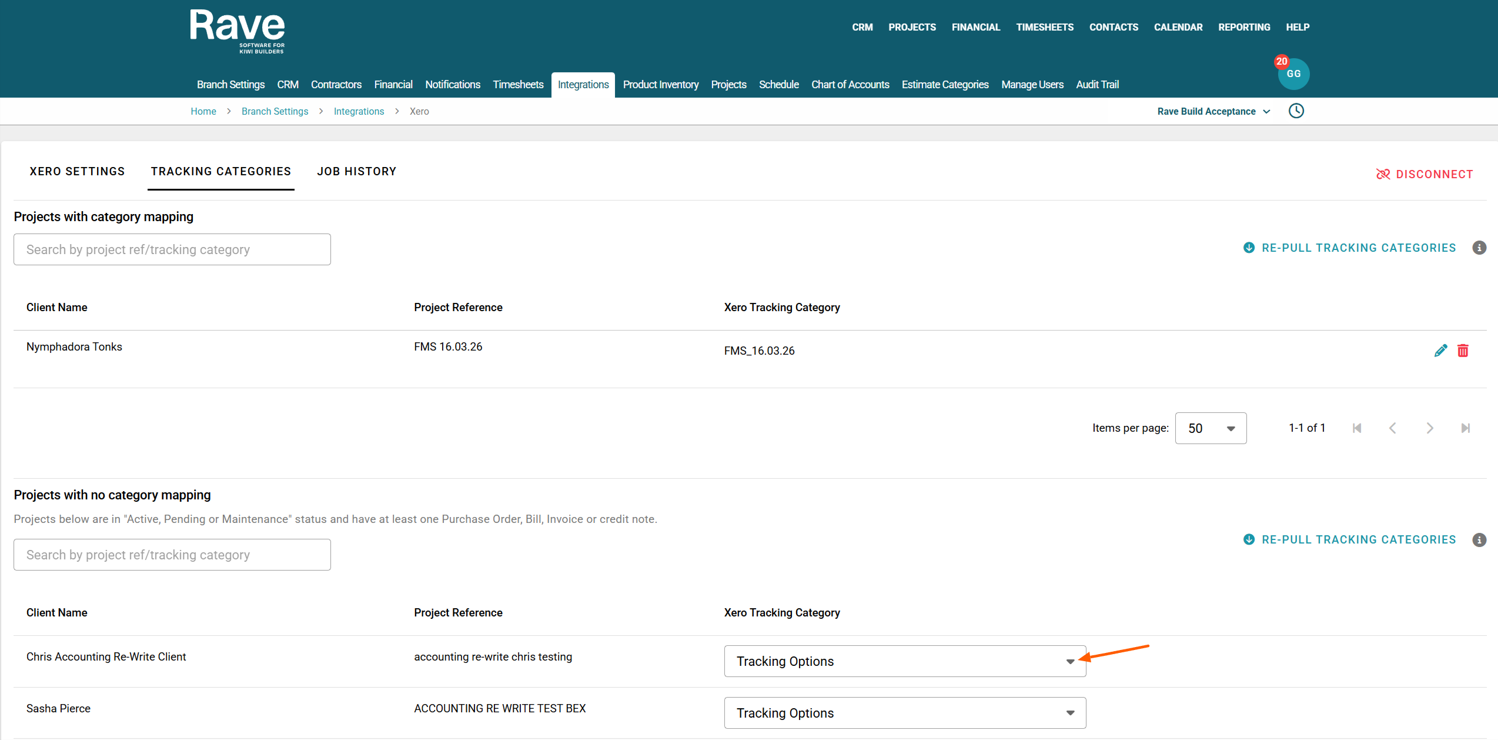This screenshot has height=740, width=1498.
Task: Click the search field under mapped projects
Action: point(172,249)
